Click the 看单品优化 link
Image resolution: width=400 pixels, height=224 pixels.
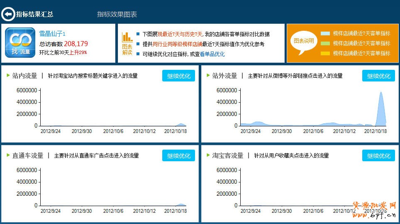click(212, 54)
